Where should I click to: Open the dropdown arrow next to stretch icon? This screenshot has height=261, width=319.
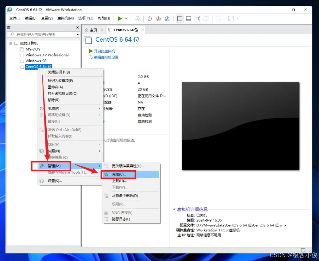[237, 19]
